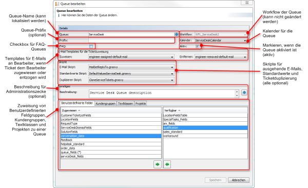Screen dimensions: 308x188
Task: Select sales_standard in available list
Action: [x=205, y=132]
